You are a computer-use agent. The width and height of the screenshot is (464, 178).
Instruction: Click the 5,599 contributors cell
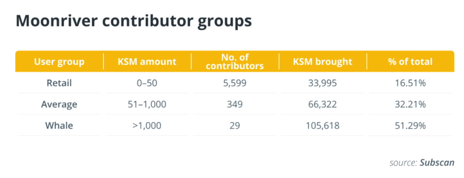tap(235, 83)
